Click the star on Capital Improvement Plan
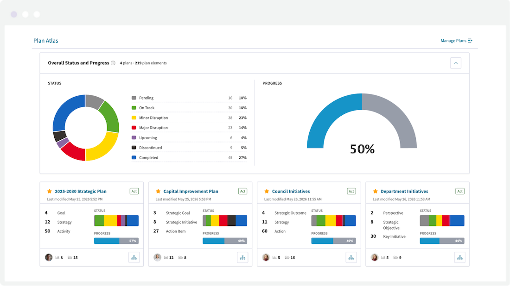Image resolution: width=510 pixels, height=286 pixels. click(158, 191)
